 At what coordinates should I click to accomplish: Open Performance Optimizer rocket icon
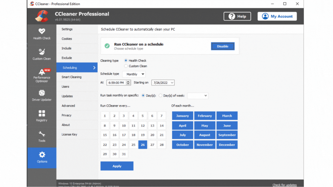[42, 72]
